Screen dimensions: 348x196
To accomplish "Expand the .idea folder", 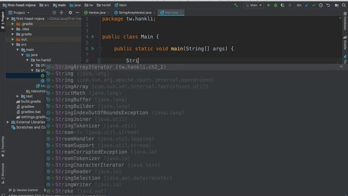I will tap(13, 29).
